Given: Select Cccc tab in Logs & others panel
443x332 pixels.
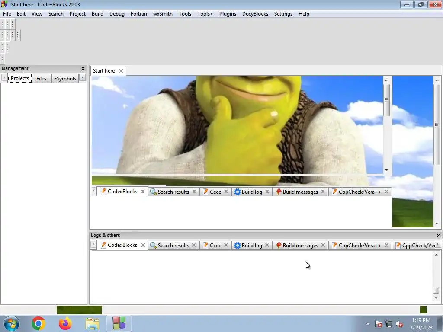Looking at the screenshot, I should tap(215, 246).
